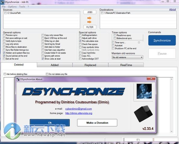Click the black cube logo image

click(143, 114)
